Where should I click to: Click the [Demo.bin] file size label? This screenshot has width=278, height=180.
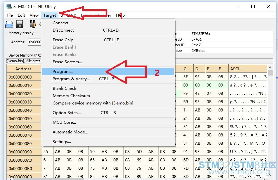[x=24, y=61]
